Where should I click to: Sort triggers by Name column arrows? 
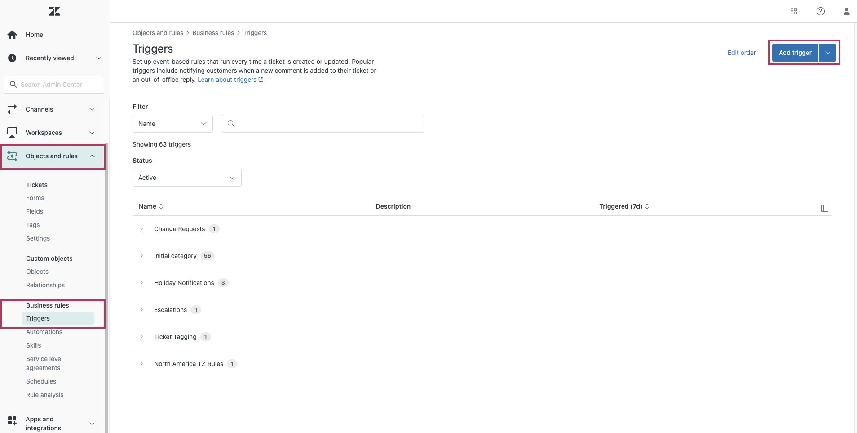click(161, 206)
